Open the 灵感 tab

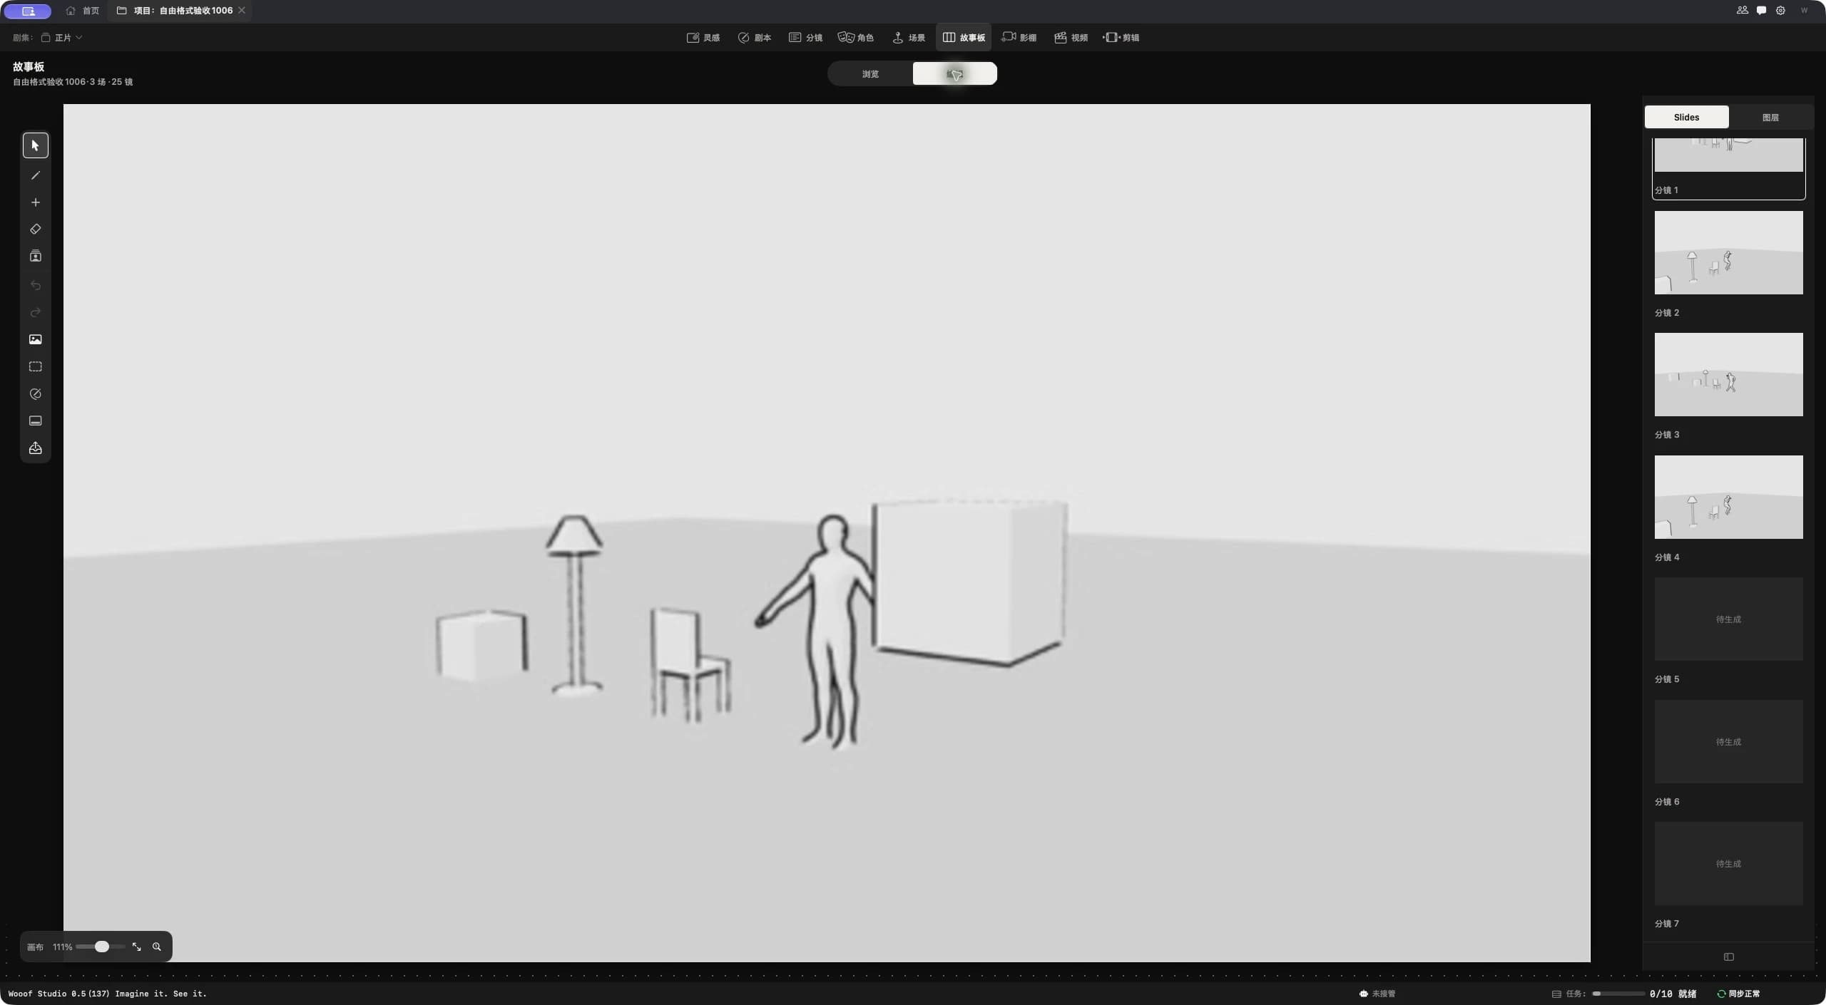[703, 38]
